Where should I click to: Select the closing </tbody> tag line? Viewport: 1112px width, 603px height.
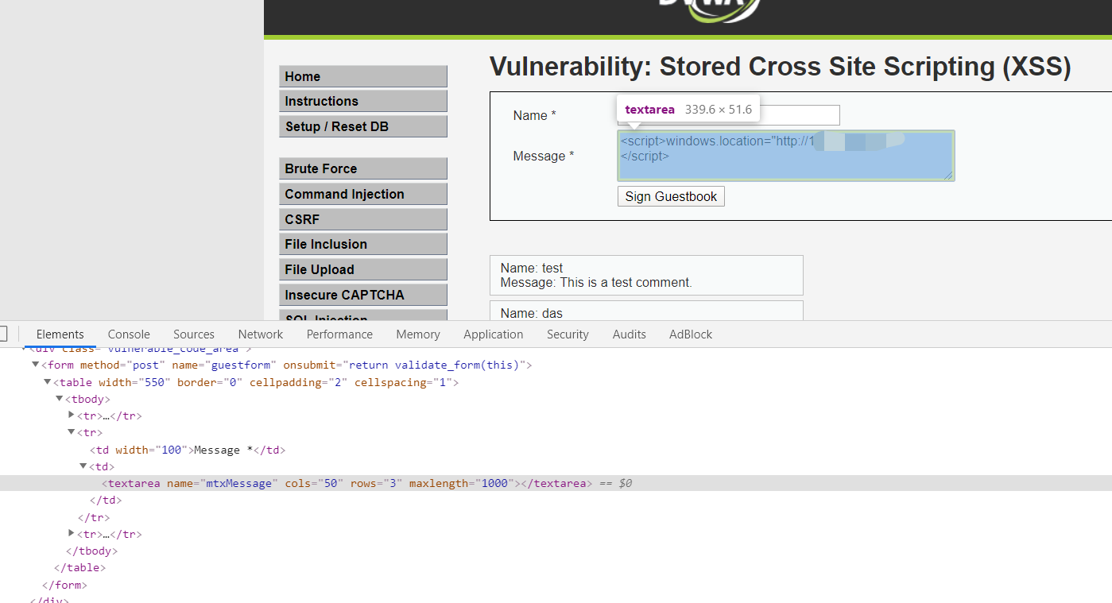pyautogui.click(x=91, y=551)
